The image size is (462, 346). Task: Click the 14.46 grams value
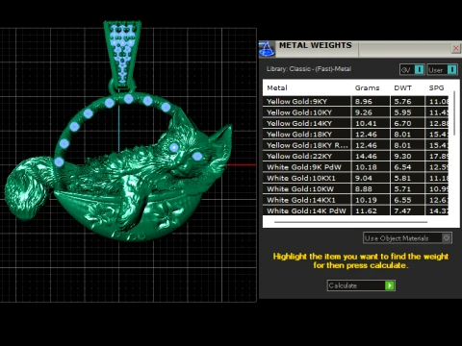(366, 156)
